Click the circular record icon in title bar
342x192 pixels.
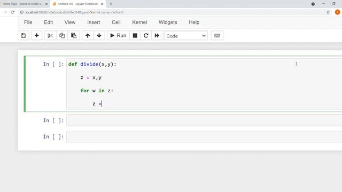313,4
